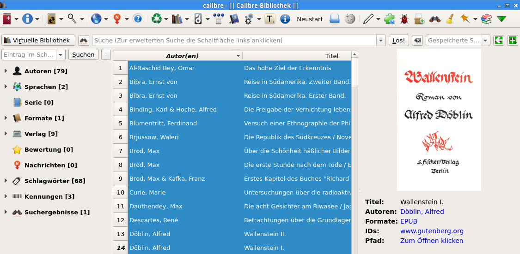Click the Wallenstein book cover image
Image resolution: width=520 pixels, height=254 pixels.
click(439, 120)
